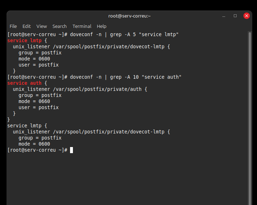Open the View menu

[41, 26]
